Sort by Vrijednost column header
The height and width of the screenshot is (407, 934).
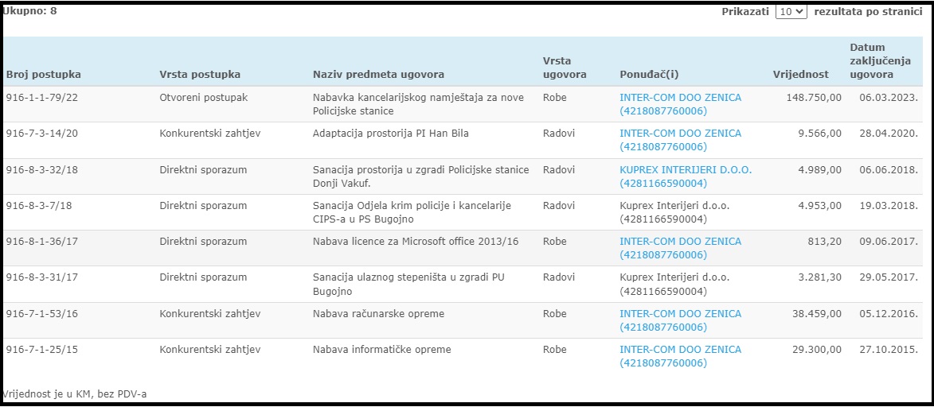point(800,75)
